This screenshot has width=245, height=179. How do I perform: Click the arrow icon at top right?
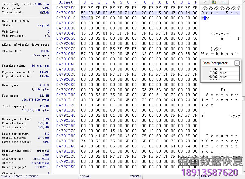tap(223, 2)
